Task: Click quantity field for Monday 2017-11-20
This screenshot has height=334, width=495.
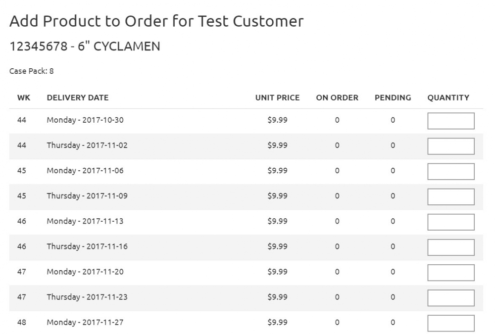Action: click(451, 273)
